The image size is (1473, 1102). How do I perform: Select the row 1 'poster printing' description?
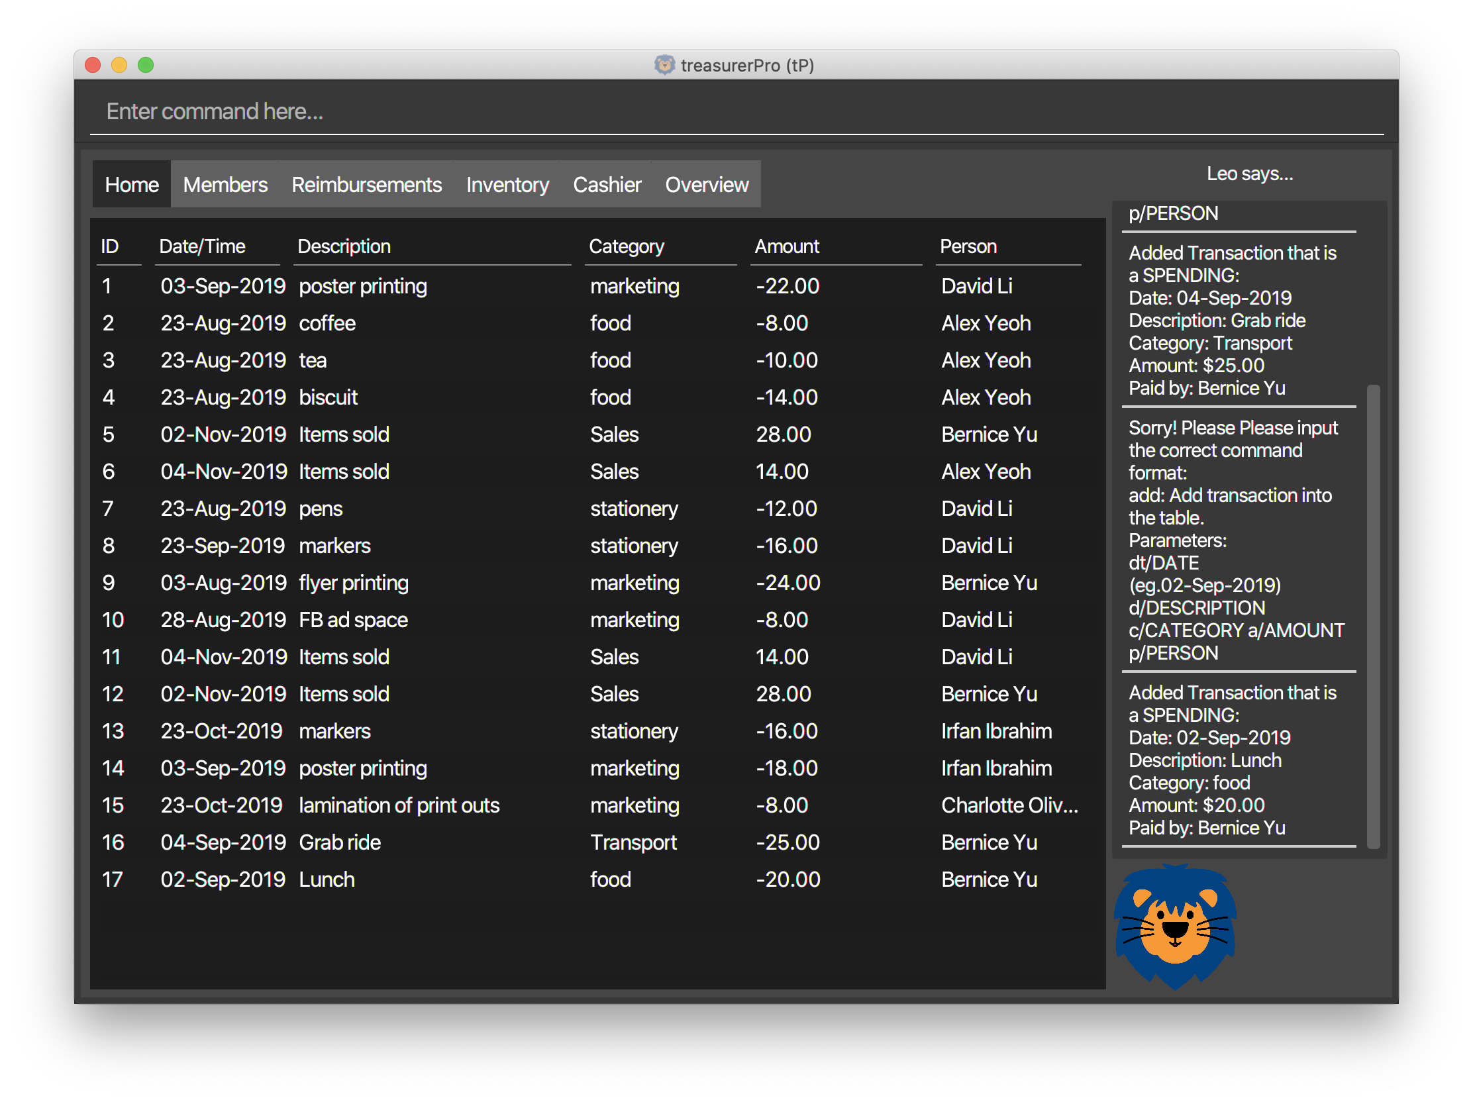point(363,286)
